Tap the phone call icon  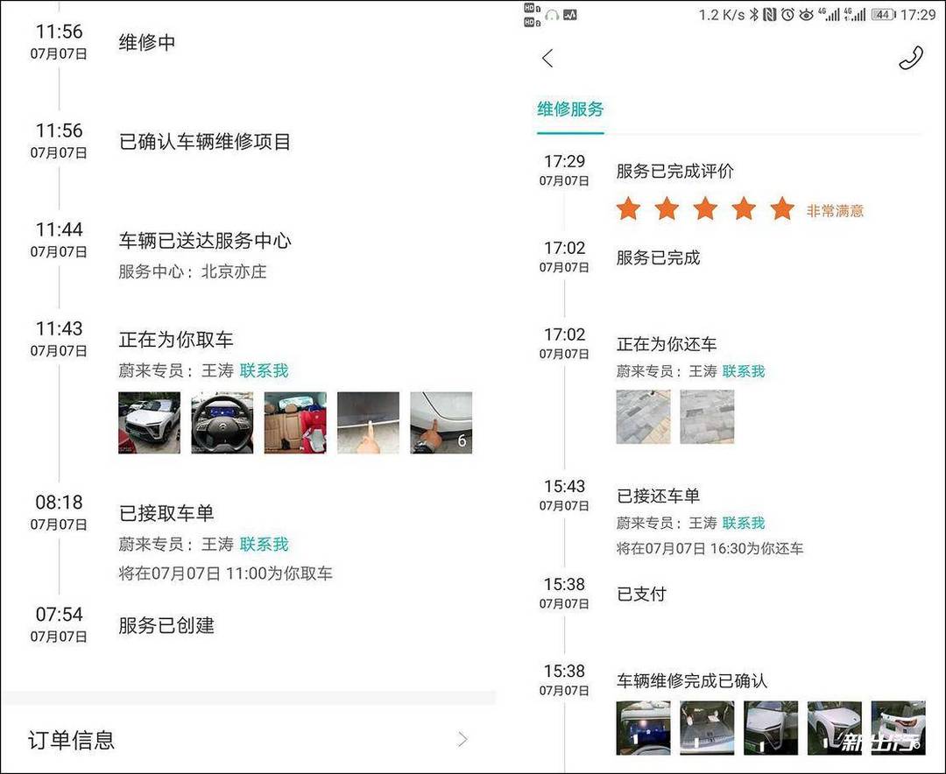coord(911,58)
